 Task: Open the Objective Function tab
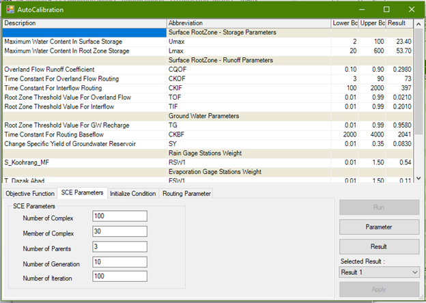coord(29,194)
